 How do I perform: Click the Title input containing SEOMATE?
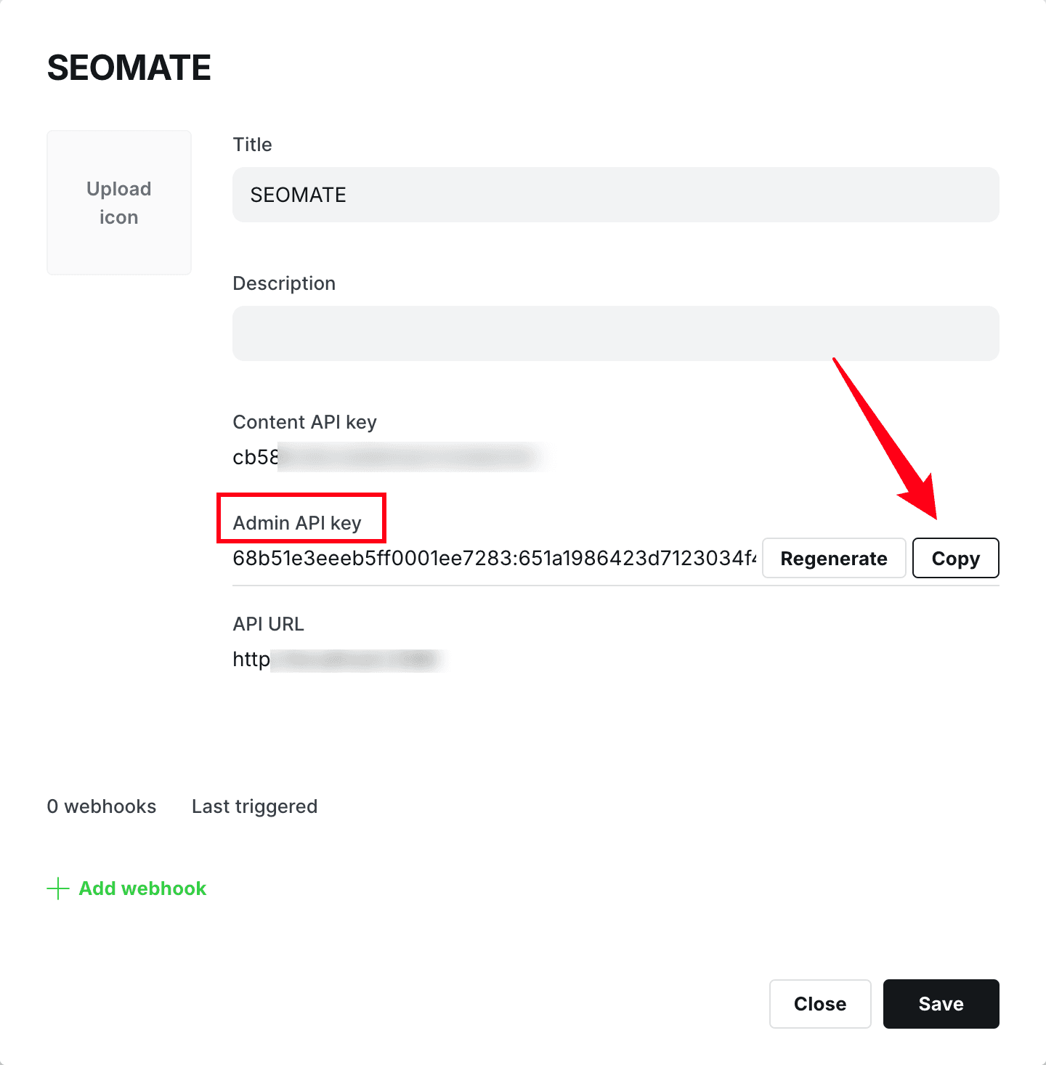(x=615, y=194)
